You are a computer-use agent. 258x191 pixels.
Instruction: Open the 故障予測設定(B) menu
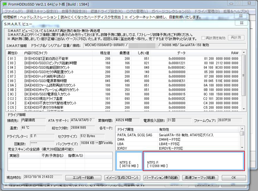point(74,11)
